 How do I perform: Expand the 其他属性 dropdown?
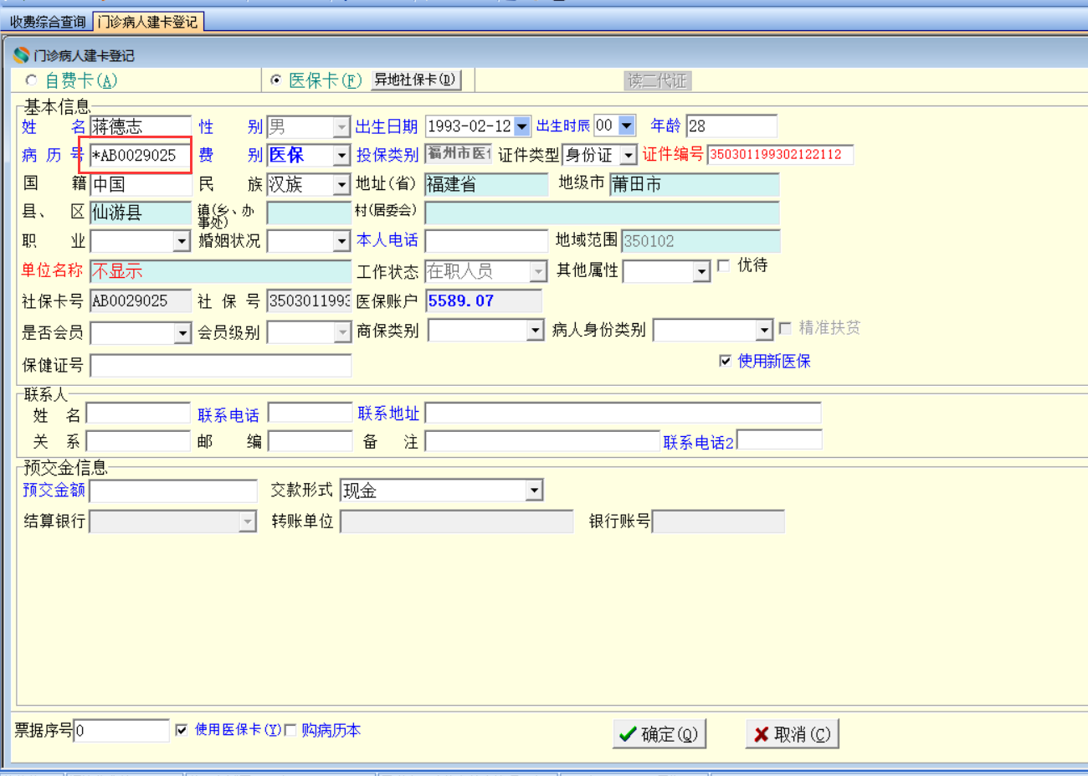point(701,271)
